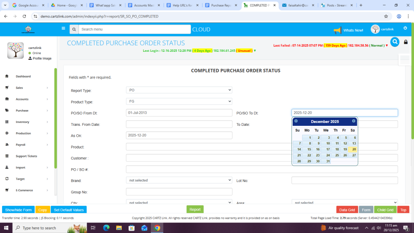The image size is (414, 233).
Task: Click the PO/SO From Dt field
Action: coord(179,113)
